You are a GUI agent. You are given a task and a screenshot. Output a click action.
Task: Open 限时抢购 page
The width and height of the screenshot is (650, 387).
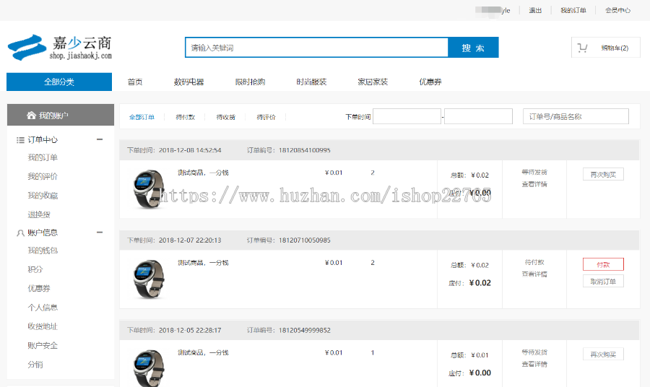pyautogui.click(x=251, y=82)
